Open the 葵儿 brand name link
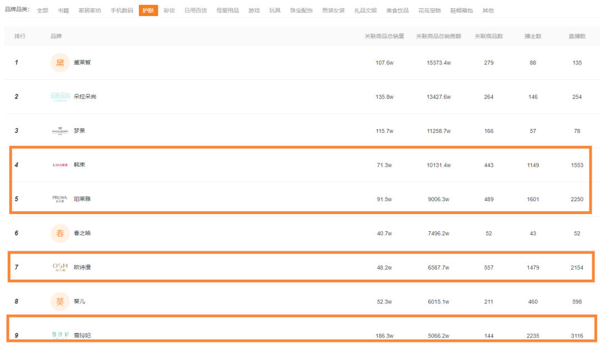The width and height of the screenshot is (600, 343). pos(79,301)
